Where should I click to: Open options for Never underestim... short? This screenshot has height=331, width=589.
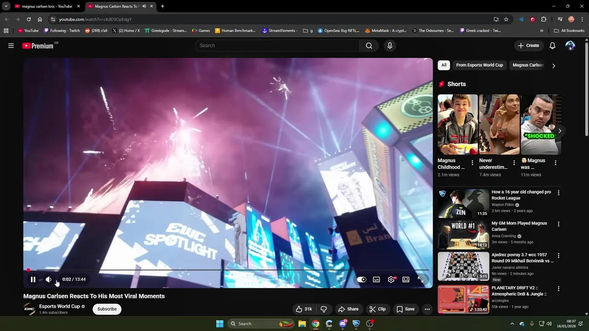tap(514, 163)
